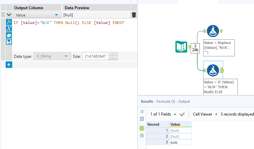
Task: Increase the Size field with stepper
Action: (114, 54)
